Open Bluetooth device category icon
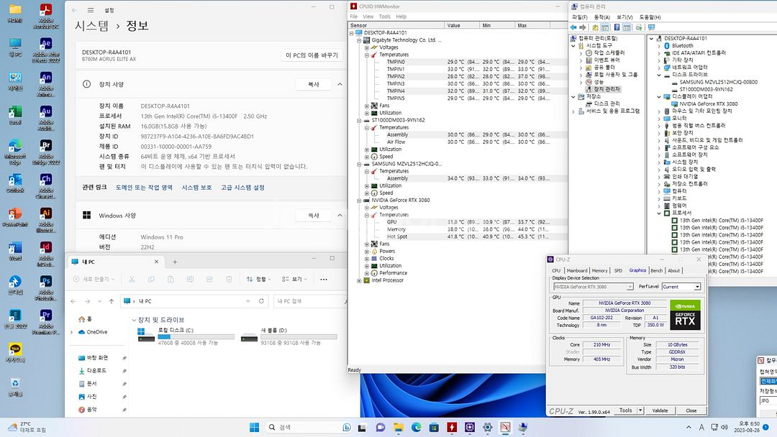Screen dimensions: 777x437 coord(667,45)
